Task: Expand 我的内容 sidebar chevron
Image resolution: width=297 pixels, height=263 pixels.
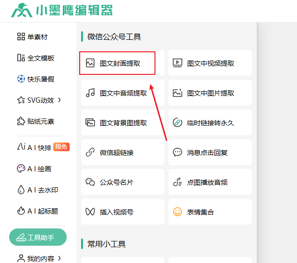Action: (59, 258)
